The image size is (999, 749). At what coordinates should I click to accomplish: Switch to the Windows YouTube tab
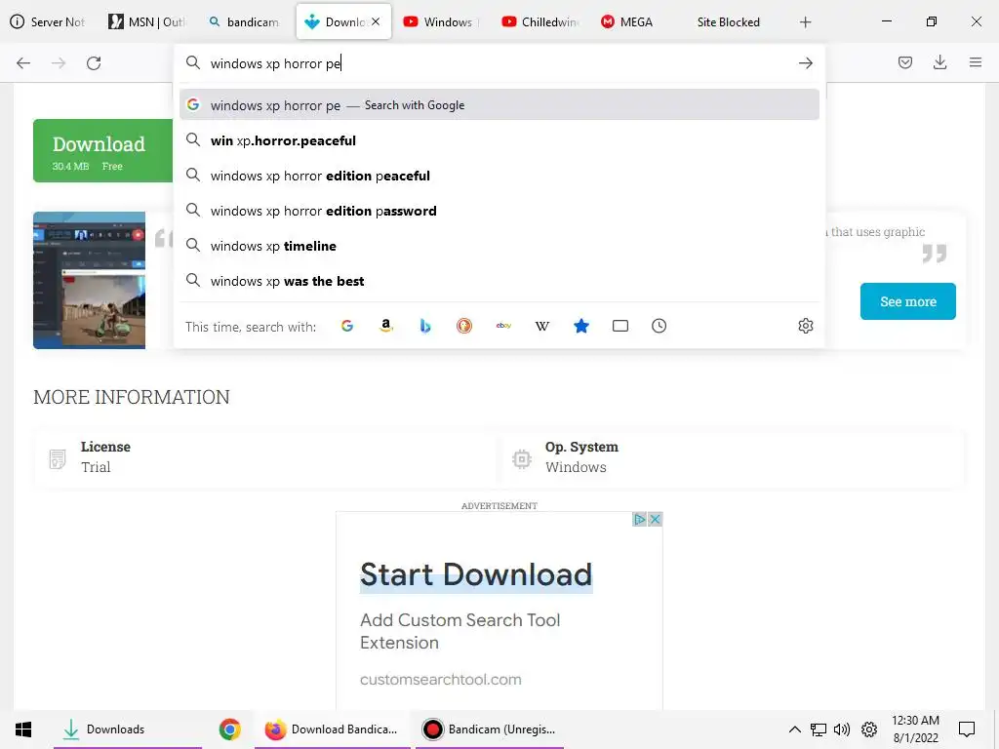click(441, 22)
